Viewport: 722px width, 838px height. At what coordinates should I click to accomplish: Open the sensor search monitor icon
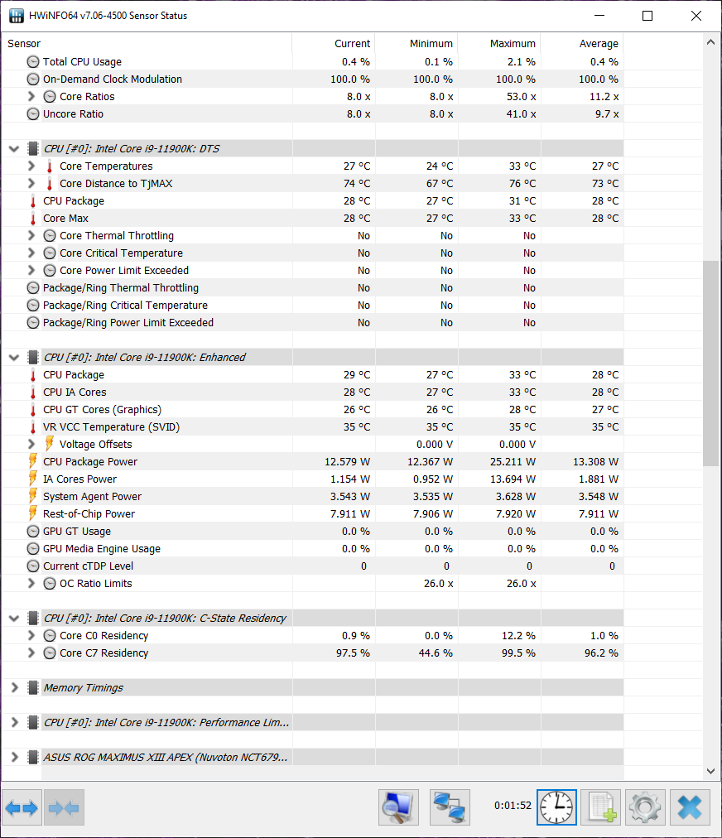coord(399,808)
